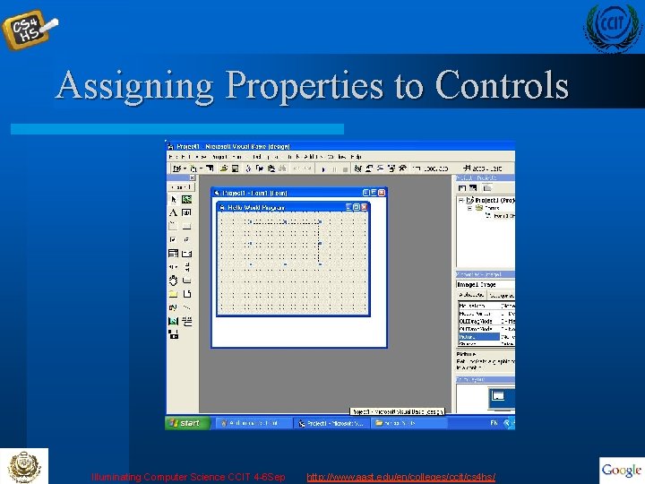This screenshot has width=645, height=484.
Task: Click Add Standard EXE Project toolbar icon
Action: point(177,169)
